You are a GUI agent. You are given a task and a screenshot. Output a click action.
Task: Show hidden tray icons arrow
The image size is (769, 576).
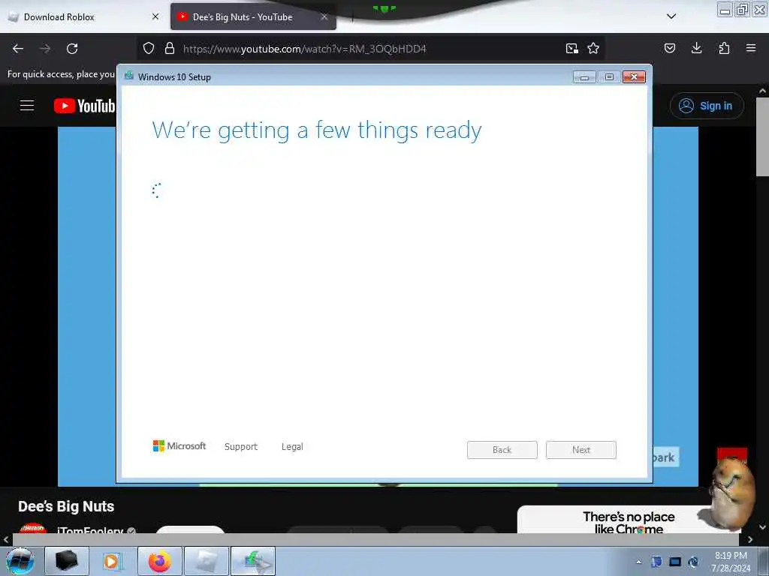pos(638,562)
